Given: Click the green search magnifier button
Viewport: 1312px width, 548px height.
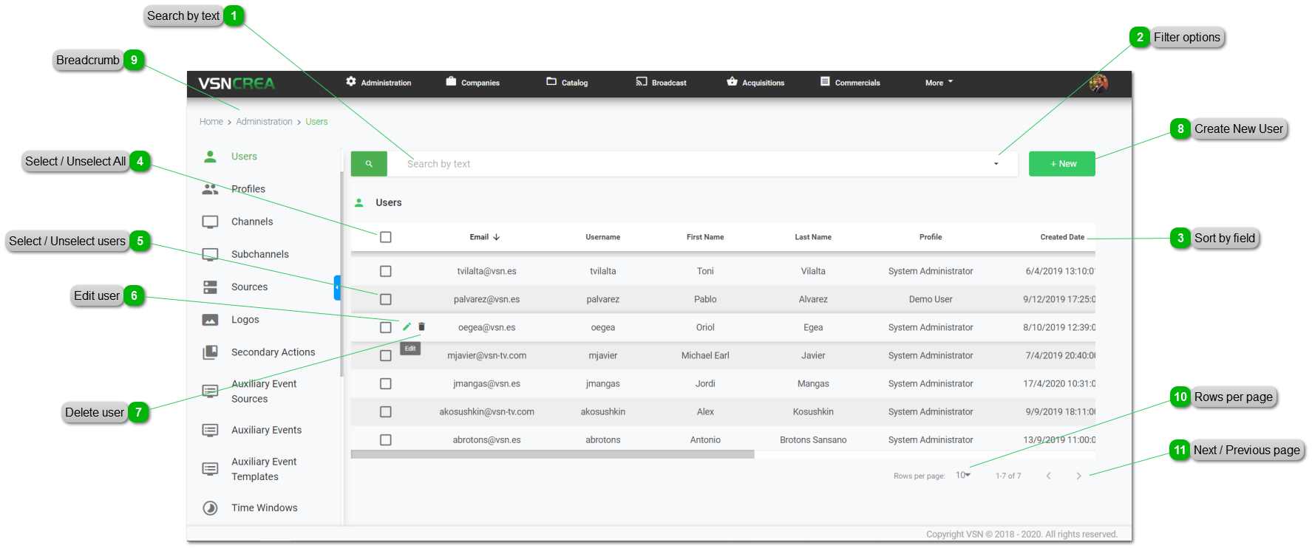Looking at the screenshot, I should pos(369,164).
